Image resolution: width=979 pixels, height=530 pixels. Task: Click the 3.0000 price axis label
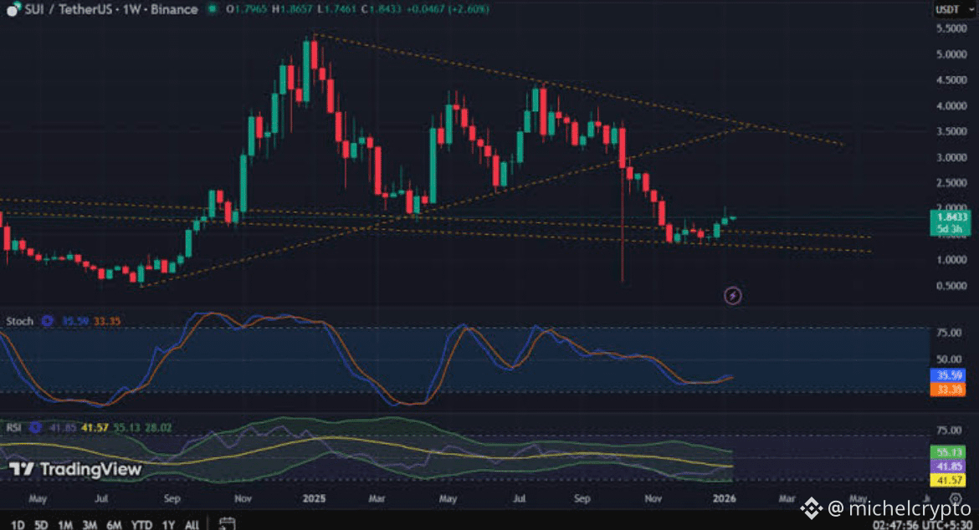coord(951,157)
